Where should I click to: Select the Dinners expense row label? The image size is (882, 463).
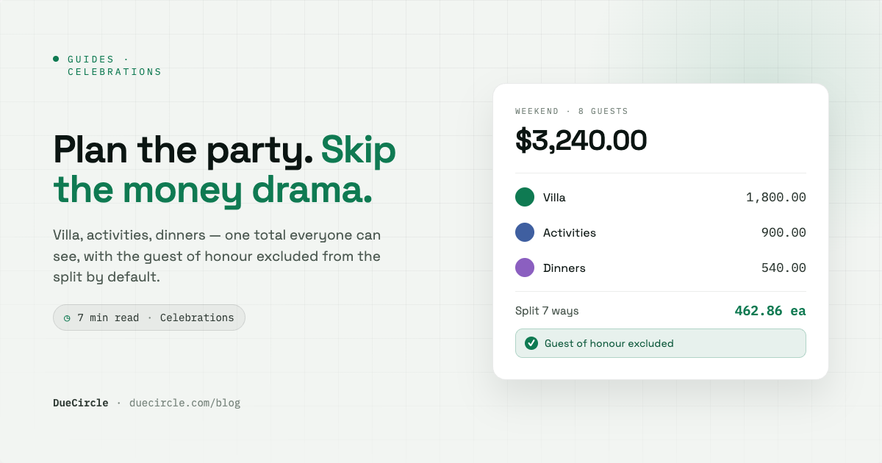(x=564, y=268)
